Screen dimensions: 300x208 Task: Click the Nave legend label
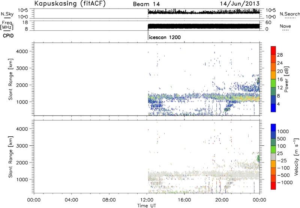285,26
